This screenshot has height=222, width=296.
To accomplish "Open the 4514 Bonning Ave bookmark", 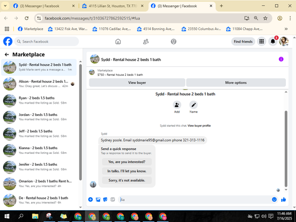I will pos(156,29).
